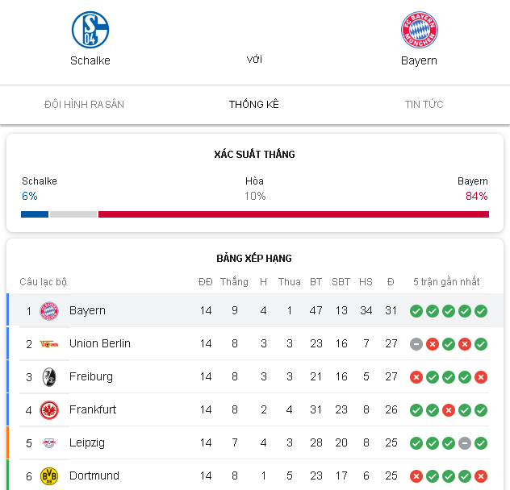Click the Bayern München crest at top
This screenshot has width=510, height=490.
420,30
